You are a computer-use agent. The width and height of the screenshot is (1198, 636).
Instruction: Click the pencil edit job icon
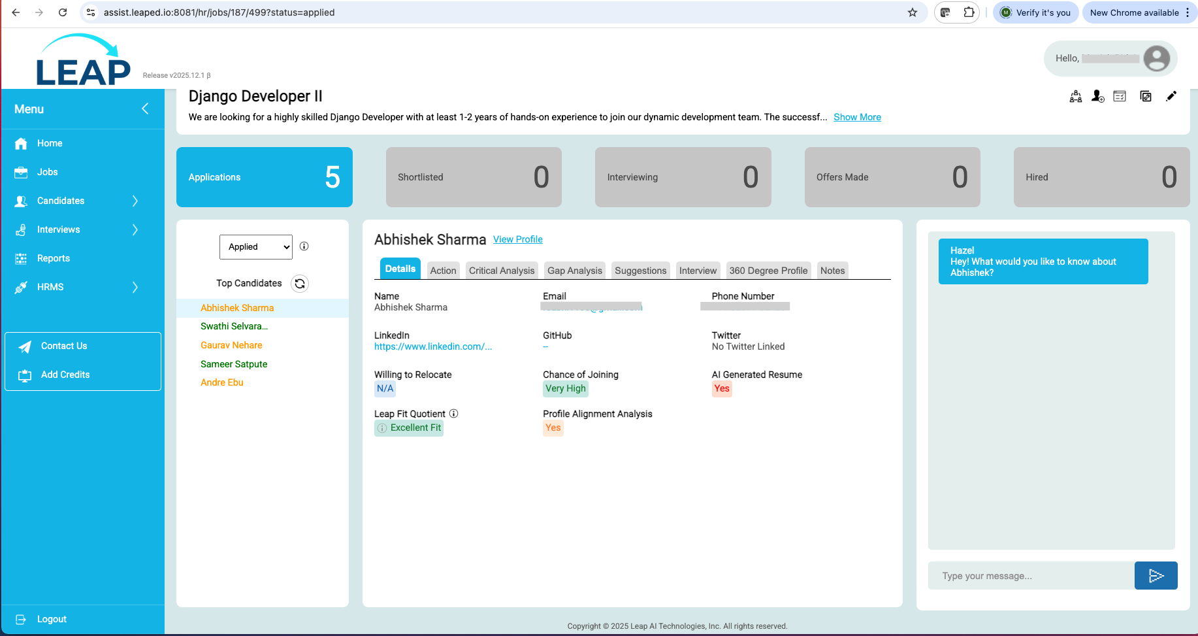pos(1171,96)
